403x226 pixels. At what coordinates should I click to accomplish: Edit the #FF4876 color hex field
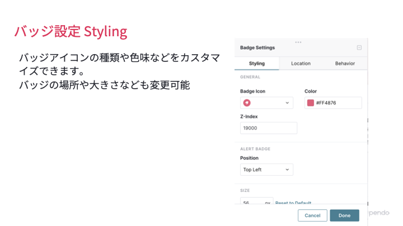point(333,103)
